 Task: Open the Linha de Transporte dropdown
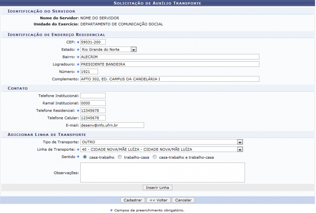click(162, 149)
